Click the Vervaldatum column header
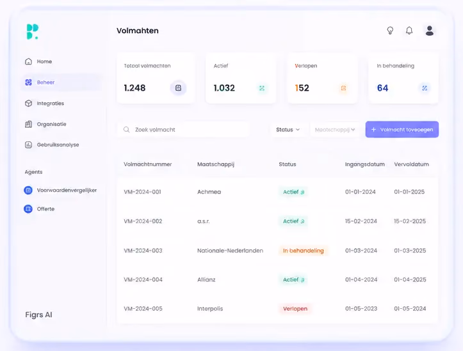 coord(411,164)
